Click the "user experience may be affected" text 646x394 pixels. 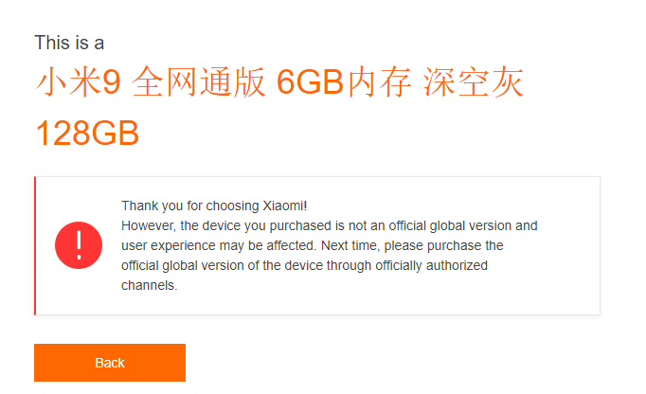point(218,245)
